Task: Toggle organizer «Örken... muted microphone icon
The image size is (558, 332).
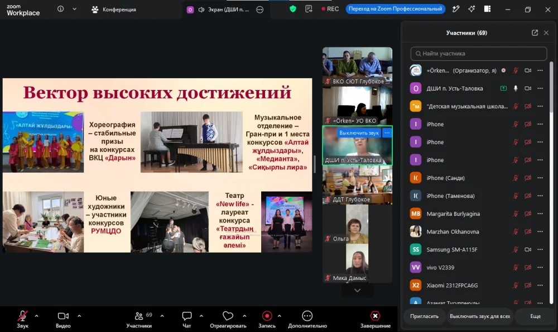Action: coord(516,70)
